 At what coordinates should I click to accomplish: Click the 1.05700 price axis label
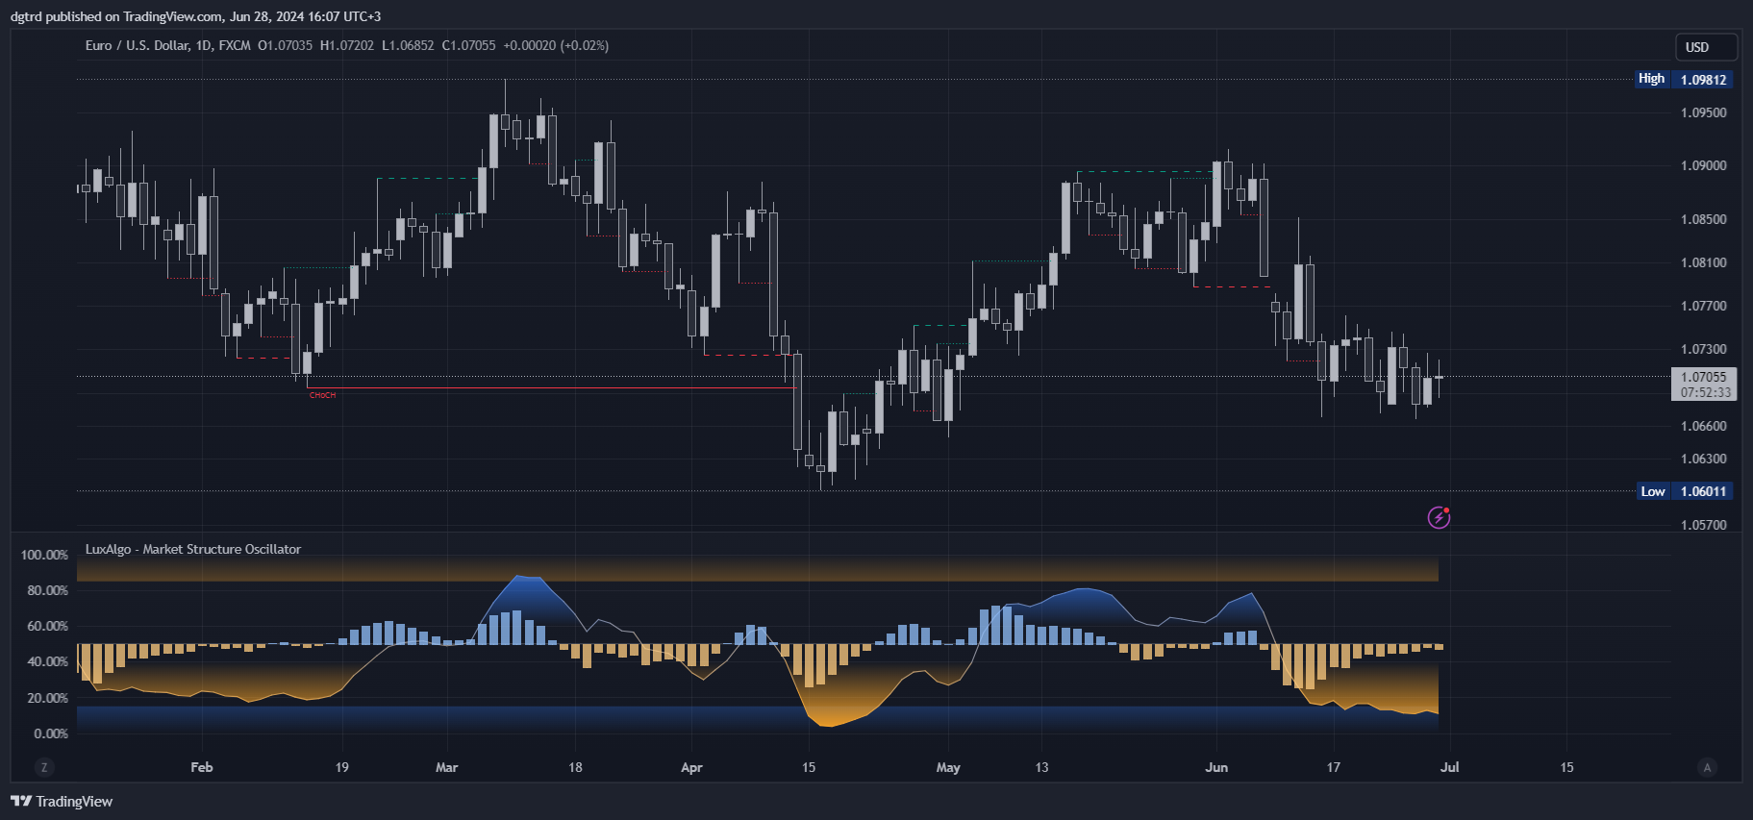click(1704, 525)
